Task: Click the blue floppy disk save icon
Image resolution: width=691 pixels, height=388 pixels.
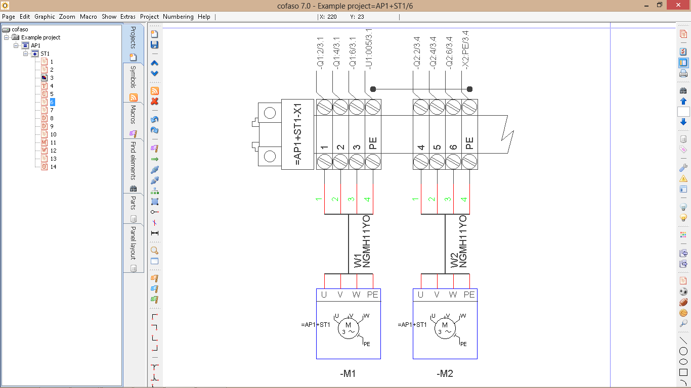Action: pyautogui.click(x=155, y=44)
